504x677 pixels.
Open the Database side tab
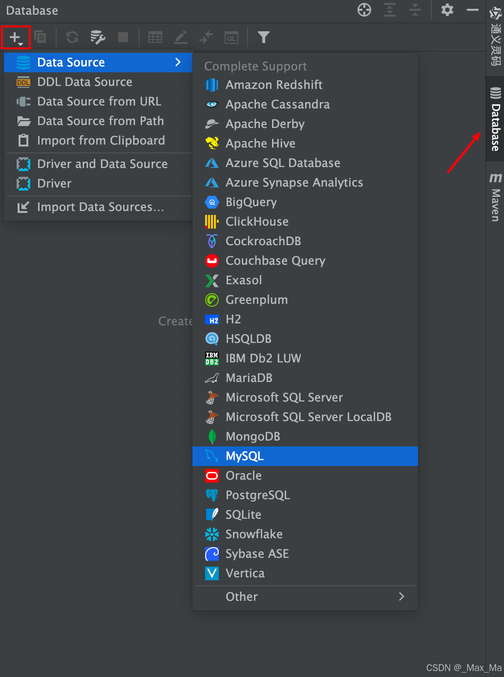pyautogui.click(x=495, y=119)
